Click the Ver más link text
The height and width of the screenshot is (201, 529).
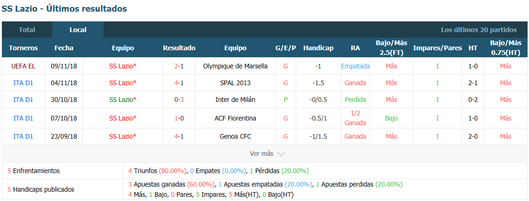pyautogui.click(x=261, y=154)
